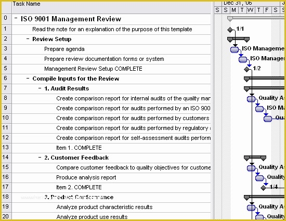286x221 pixels.
Task: Select row number 13 header
Action: pos(6,148)
